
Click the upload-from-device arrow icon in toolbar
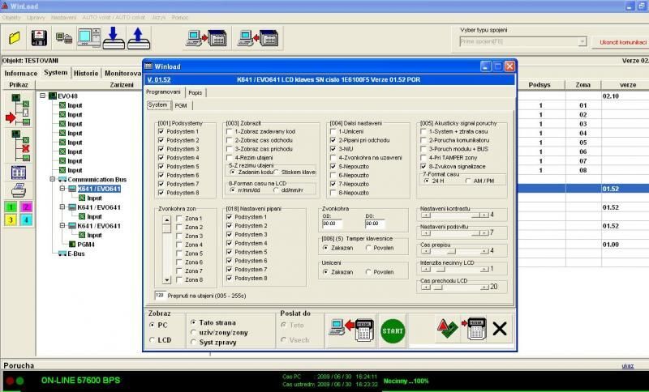[x=140, y=37]
